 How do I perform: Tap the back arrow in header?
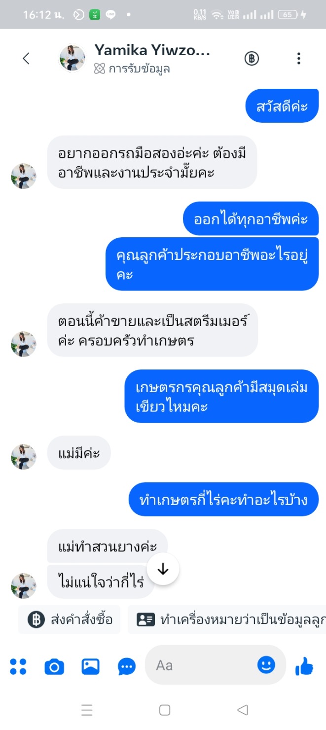(x=26, y=59)
